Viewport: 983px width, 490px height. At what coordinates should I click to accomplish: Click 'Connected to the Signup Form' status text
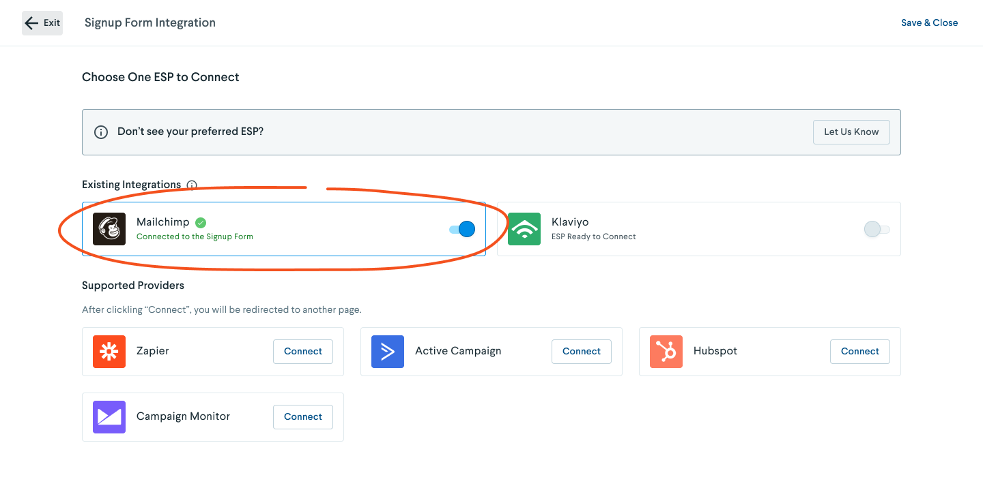tap(195, 236)
